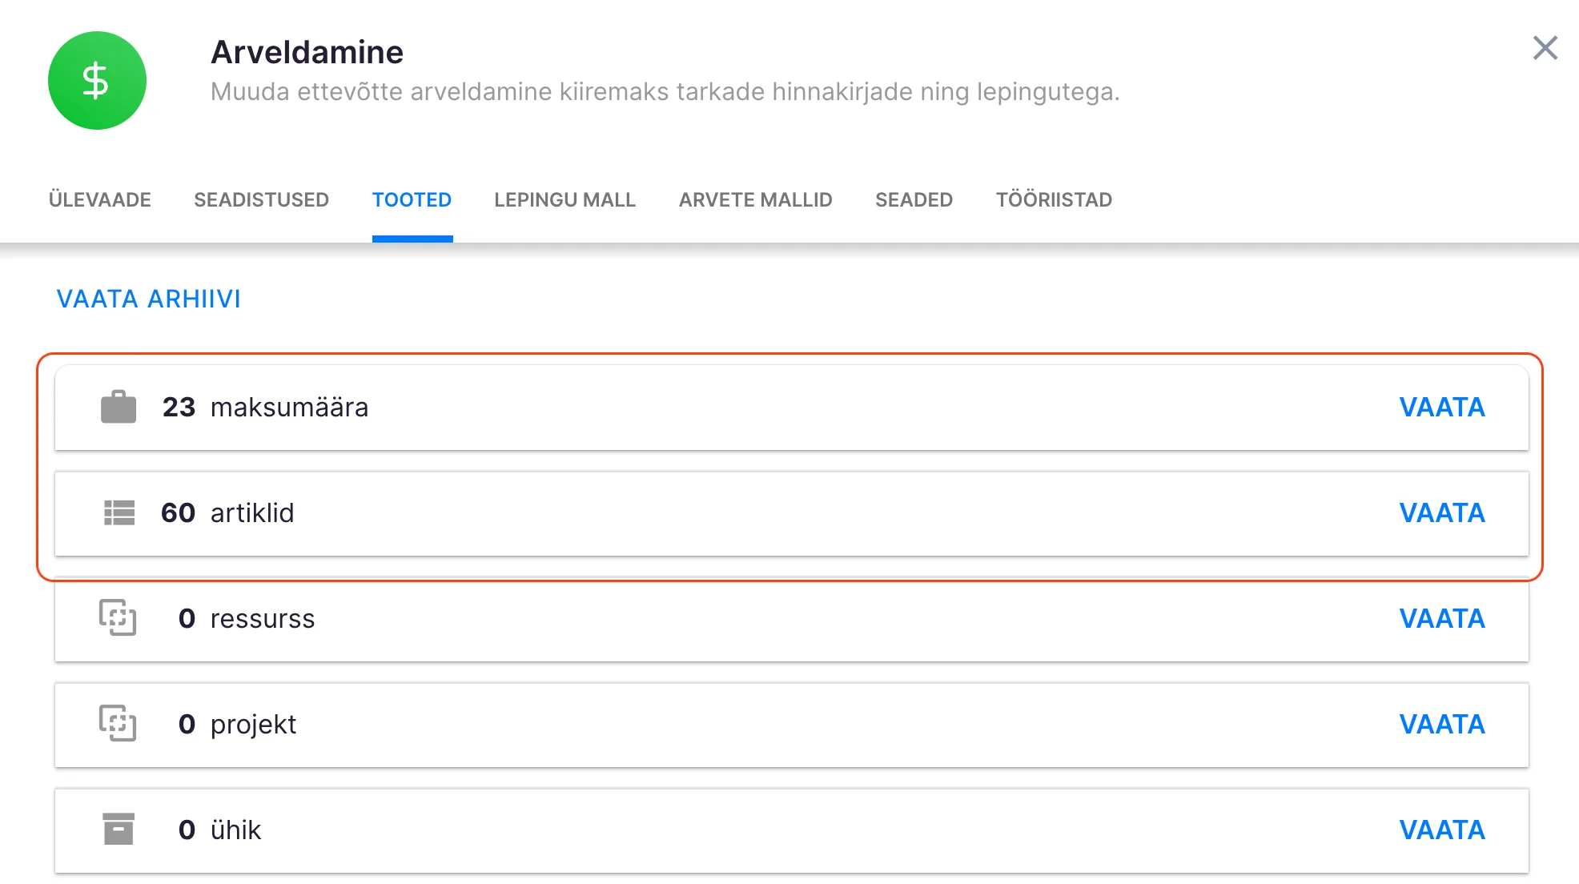This screenshot has height=884, width=1579.
Task: Click Vaata for 60 artiklid
Action: click(1441, 512)
